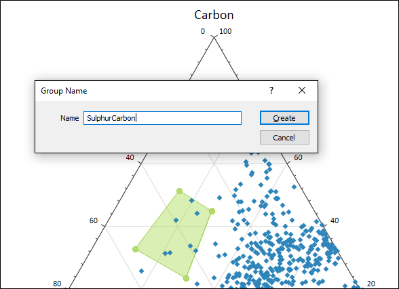This screenshot has width=399, height=289.
Task: Click the 80 tick label on left axis
Action: point(57,284)
